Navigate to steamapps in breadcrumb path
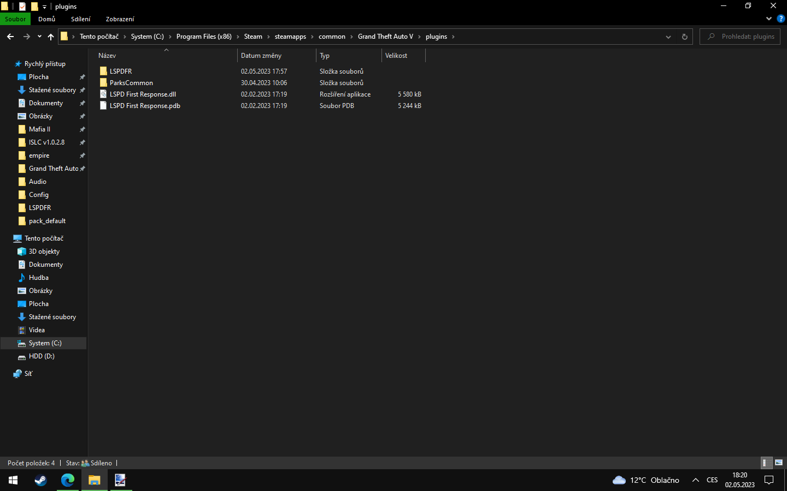 [x=290, y=37]
